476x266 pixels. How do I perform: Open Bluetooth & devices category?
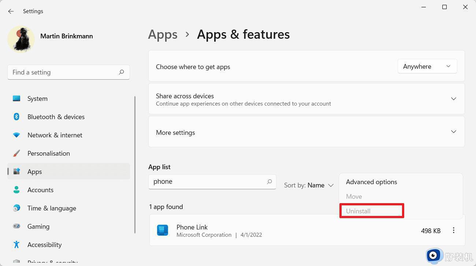tap(68, 117)
